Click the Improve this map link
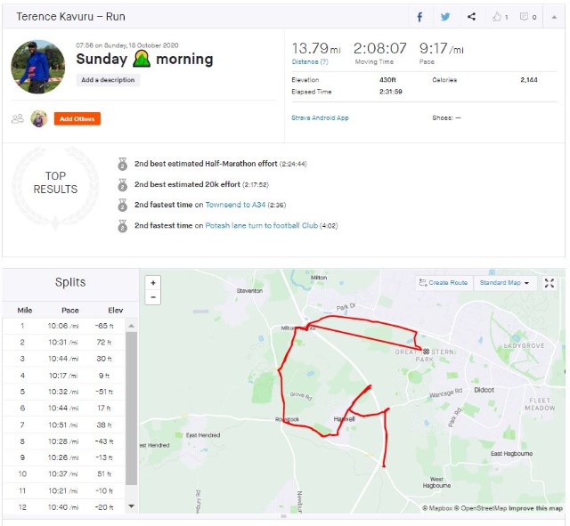This screenshot has width=570, height=526. pyautogui.click(x=535, y=508)
